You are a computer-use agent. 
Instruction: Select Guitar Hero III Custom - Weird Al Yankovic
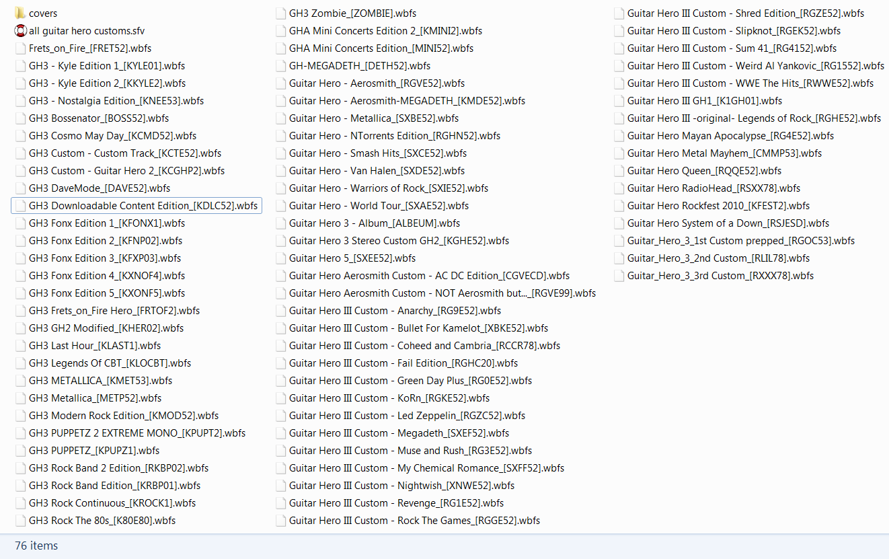click(756, 66)
